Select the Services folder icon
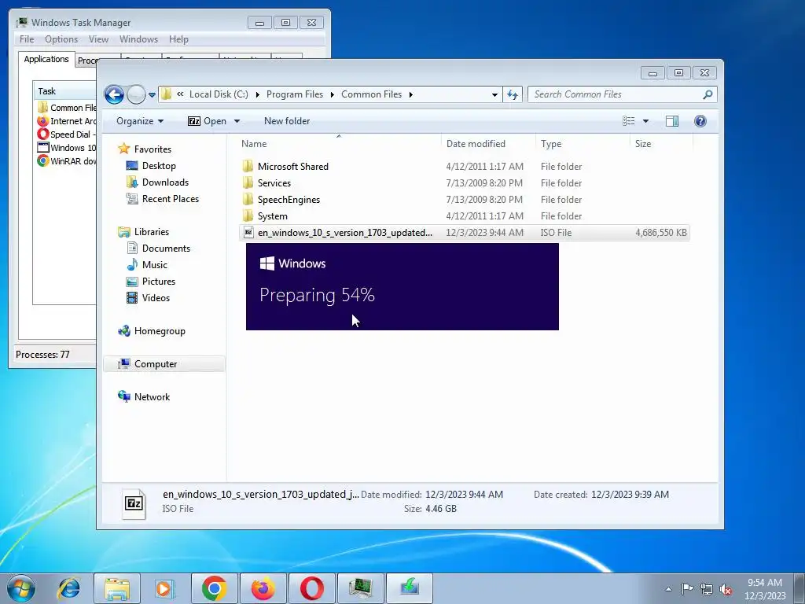 [248, 182]
